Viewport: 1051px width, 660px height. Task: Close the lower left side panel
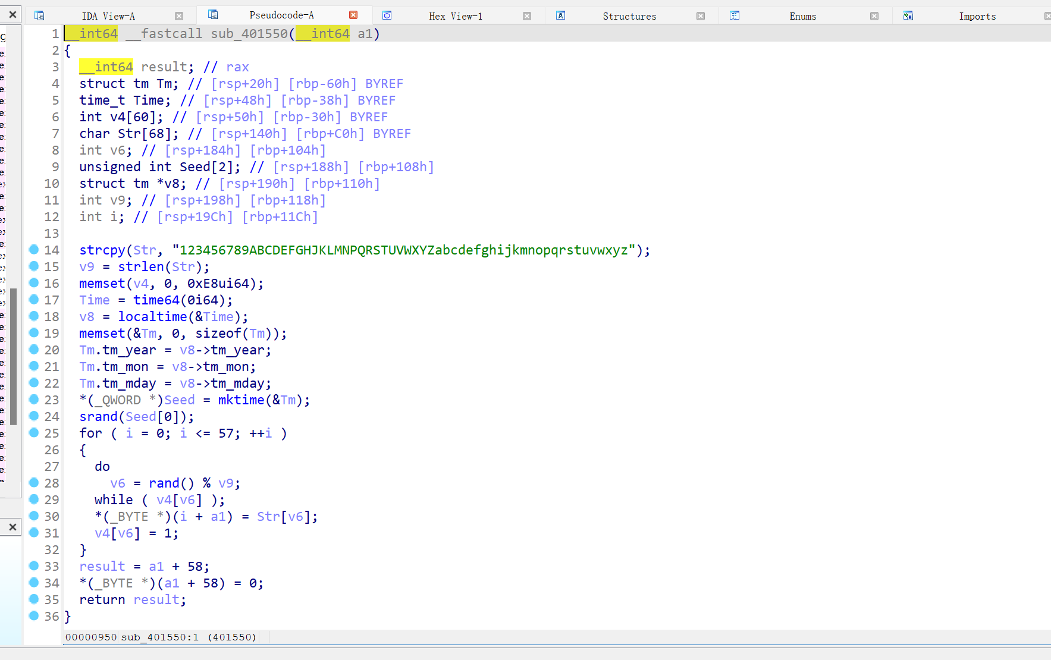pos(12,527)
